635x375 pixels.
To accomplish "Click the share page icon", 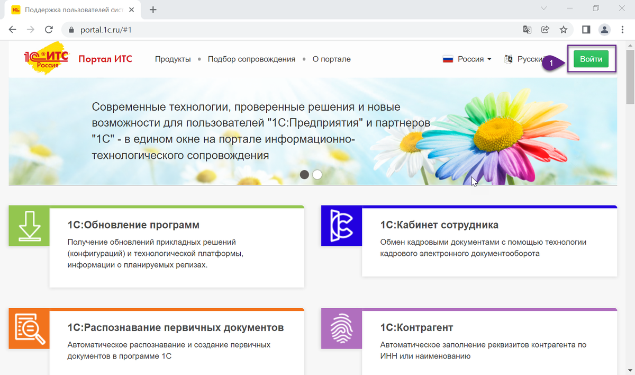I will tap(545, 30).
